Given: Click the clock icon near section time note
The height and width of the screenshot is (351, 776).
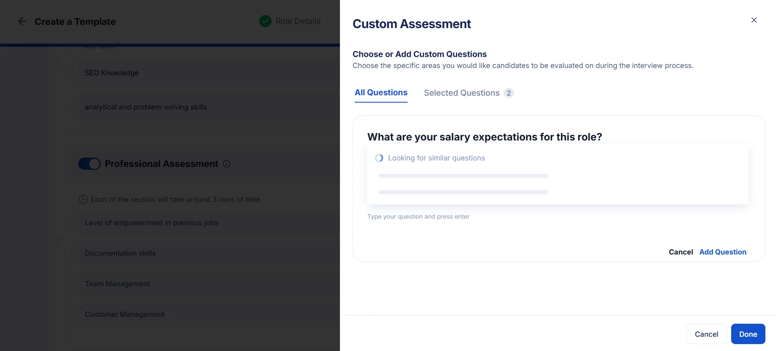Looking at the screenshot, I should click(83, 199).
